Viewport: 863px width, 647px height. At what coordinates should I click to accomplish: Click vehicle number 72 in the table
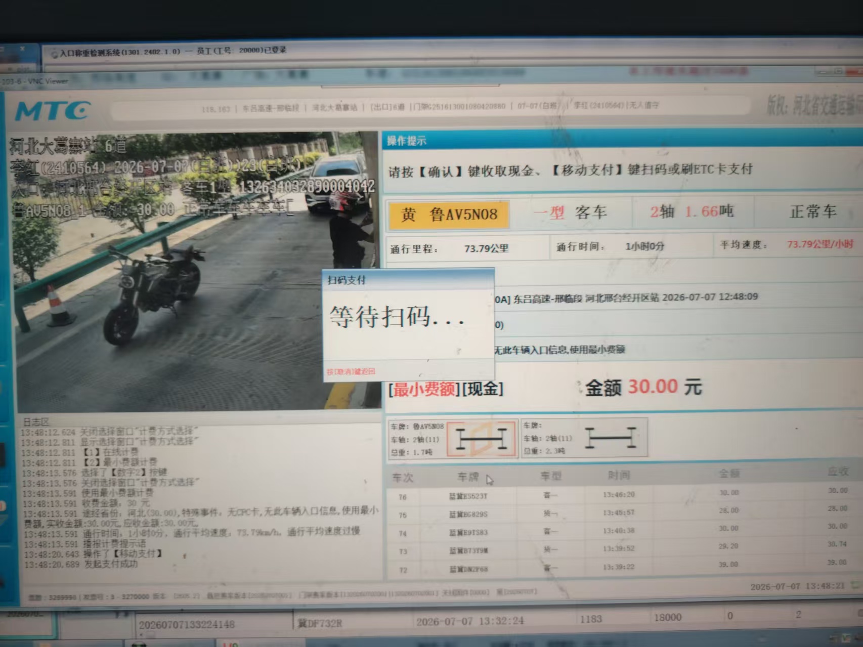tap(403, 570)
